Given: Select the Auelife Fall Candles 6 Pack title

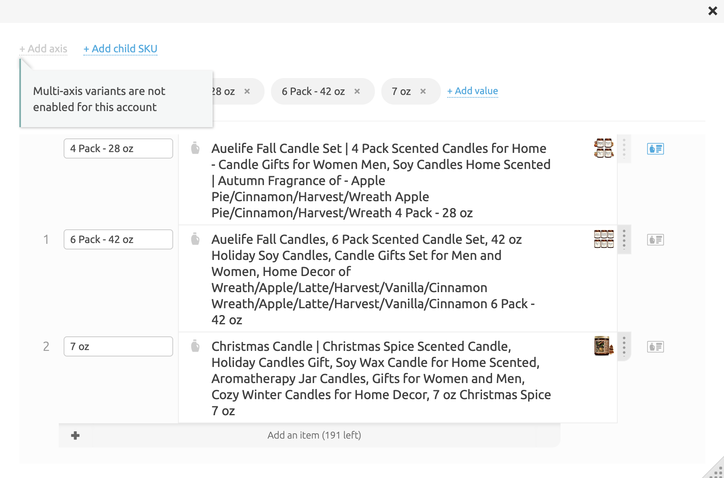Looking at the screenshot, I should [373, 280].
